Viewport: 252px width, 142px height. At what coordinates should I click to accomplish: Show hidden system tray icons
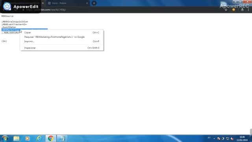tap(214, 138)
